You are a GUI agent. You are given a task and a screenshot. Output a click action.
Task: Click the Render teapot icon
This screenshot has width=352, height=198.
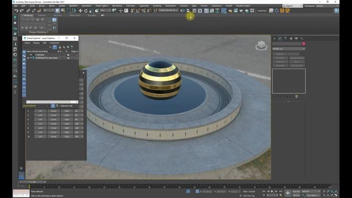(x=241, y=10)
